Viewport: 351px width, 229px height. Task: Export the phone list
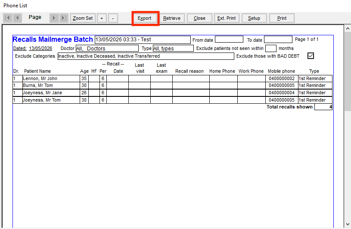(144, 18)
